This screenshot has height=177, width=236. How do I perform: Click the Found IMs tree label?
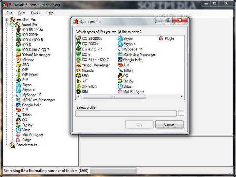pyautogui.click(x=29, y=24)
